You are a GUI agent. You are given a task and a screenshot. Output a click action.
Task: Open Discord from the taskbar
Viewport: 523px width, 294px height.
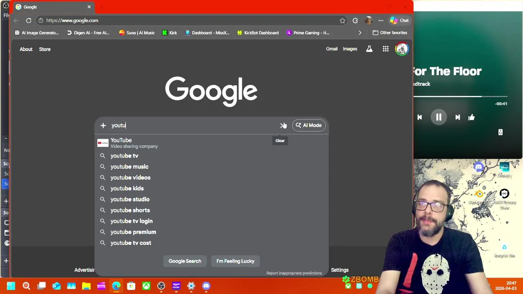206,286
